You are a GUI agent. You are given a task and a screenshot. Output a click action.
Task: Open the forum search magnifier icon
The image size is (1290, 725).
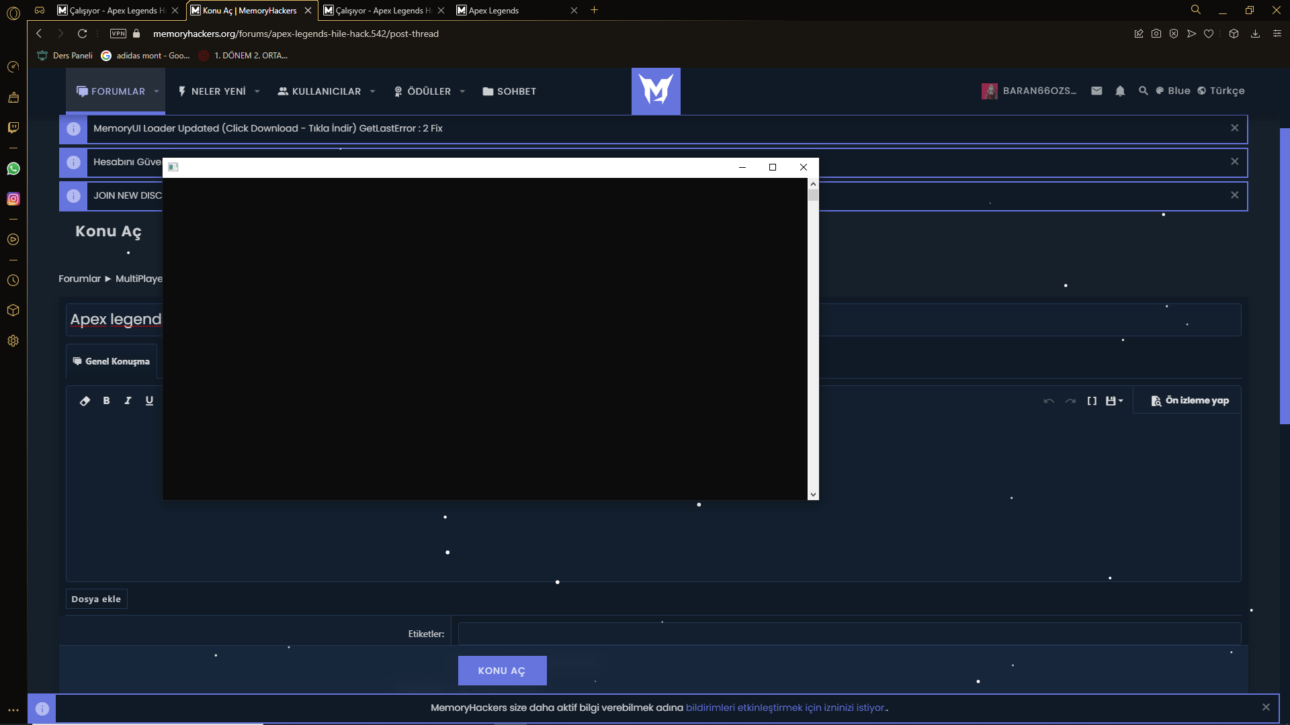click(x=1143, y=91)
